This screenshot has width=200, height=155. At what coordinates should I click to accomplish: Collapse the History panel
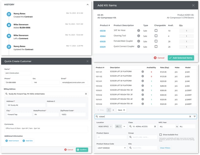coord(87,5)
